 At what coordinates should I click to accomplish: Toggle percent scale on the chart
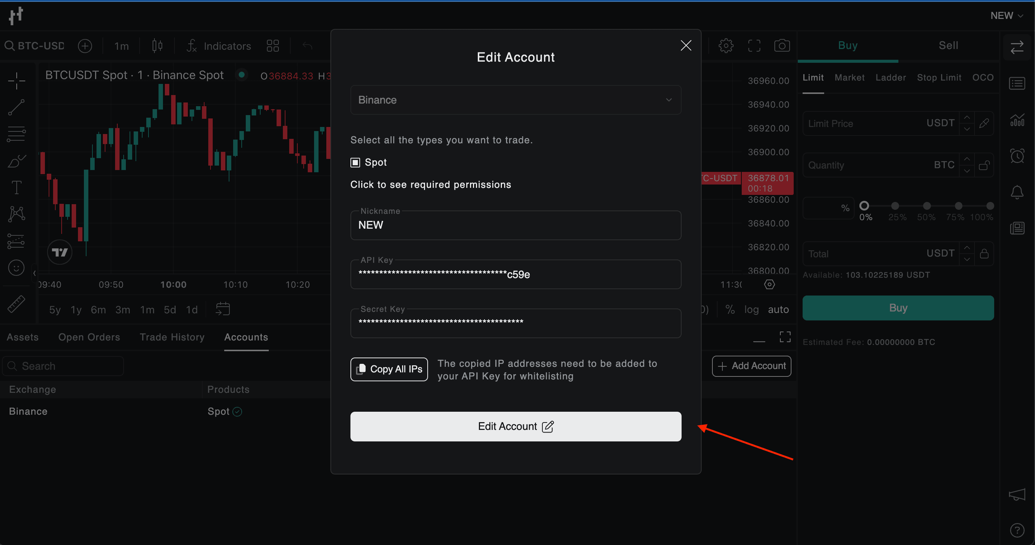730,309
